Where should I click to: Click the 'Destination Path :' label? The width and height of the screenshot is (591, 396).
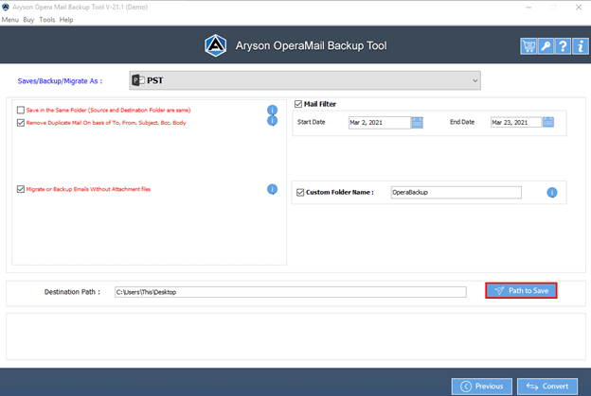72,292
